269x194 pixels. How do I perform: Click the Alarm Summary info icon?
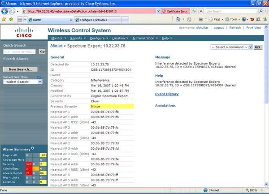tap(33, 148)
